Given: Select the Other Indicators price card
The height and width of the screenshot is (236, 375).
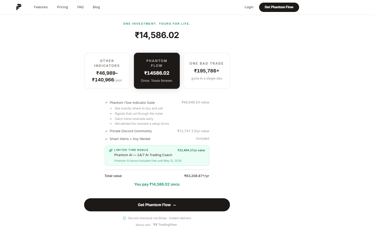Looking at the screenshot, I should 107,71.
